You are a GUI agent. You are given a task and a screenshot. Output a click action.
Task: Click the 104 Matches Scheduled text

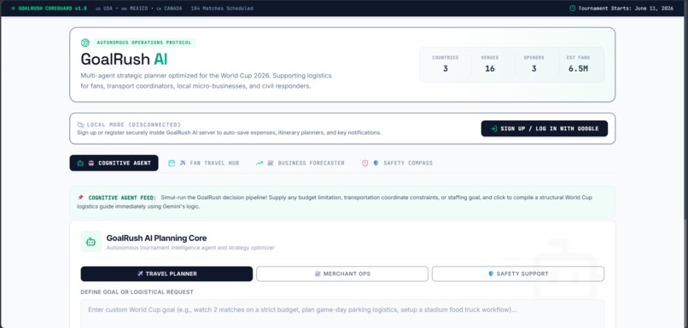[222, 9]
